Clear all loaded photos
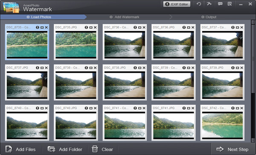Viewport: 256px width, 155px height. click(102, 149)
